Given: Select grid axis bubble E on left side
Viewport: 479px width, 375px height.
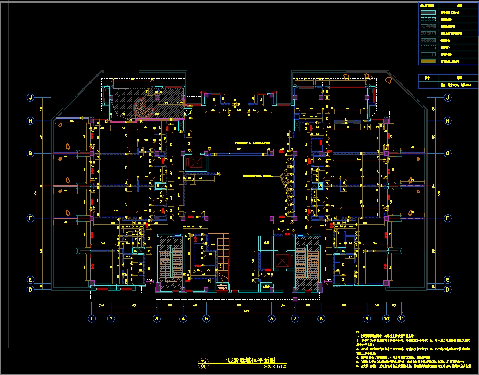Looking at the screenshot, I should (30, 280).
